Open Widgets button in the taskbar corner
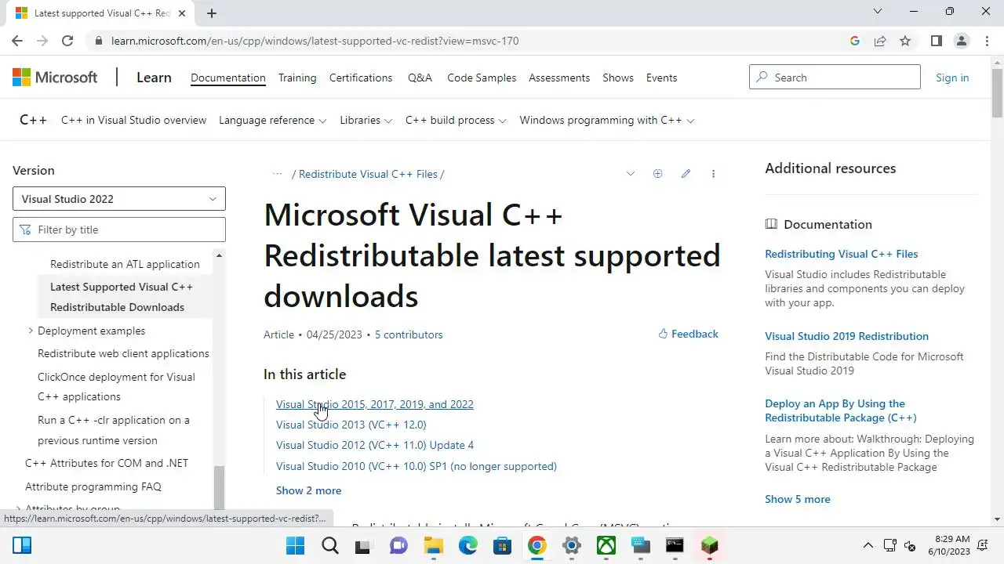This screenshot has width=1004, height=564. point(22,545)
